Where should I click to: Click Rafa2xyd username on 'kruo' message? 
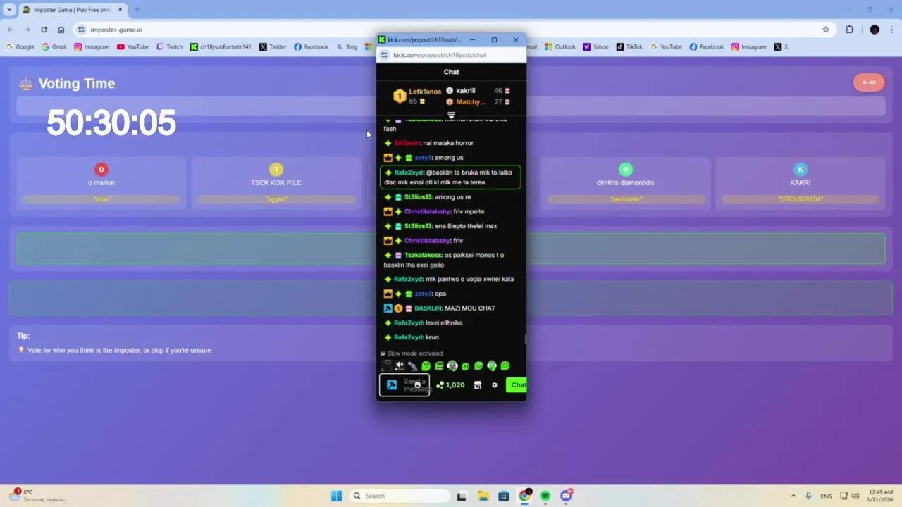pos(409,337)
